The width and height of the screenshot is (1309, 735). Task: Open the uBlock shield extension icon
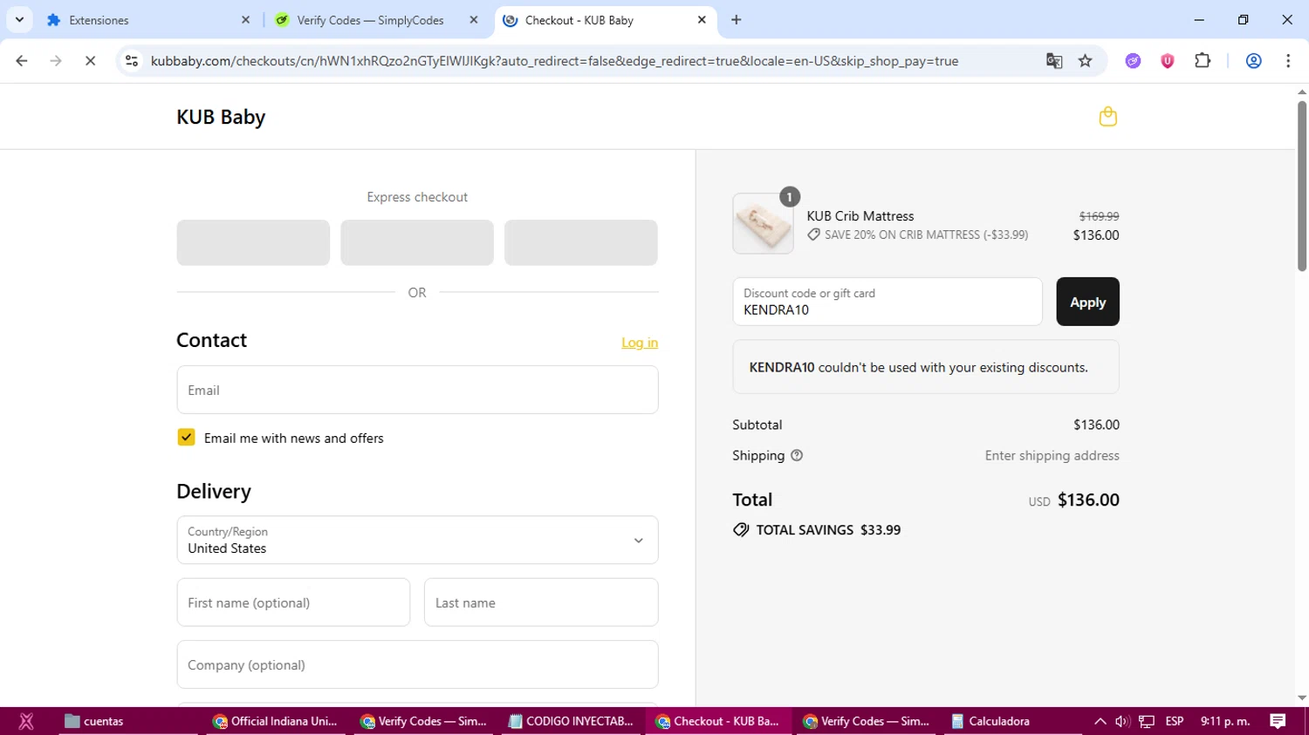click(1168, 61)
